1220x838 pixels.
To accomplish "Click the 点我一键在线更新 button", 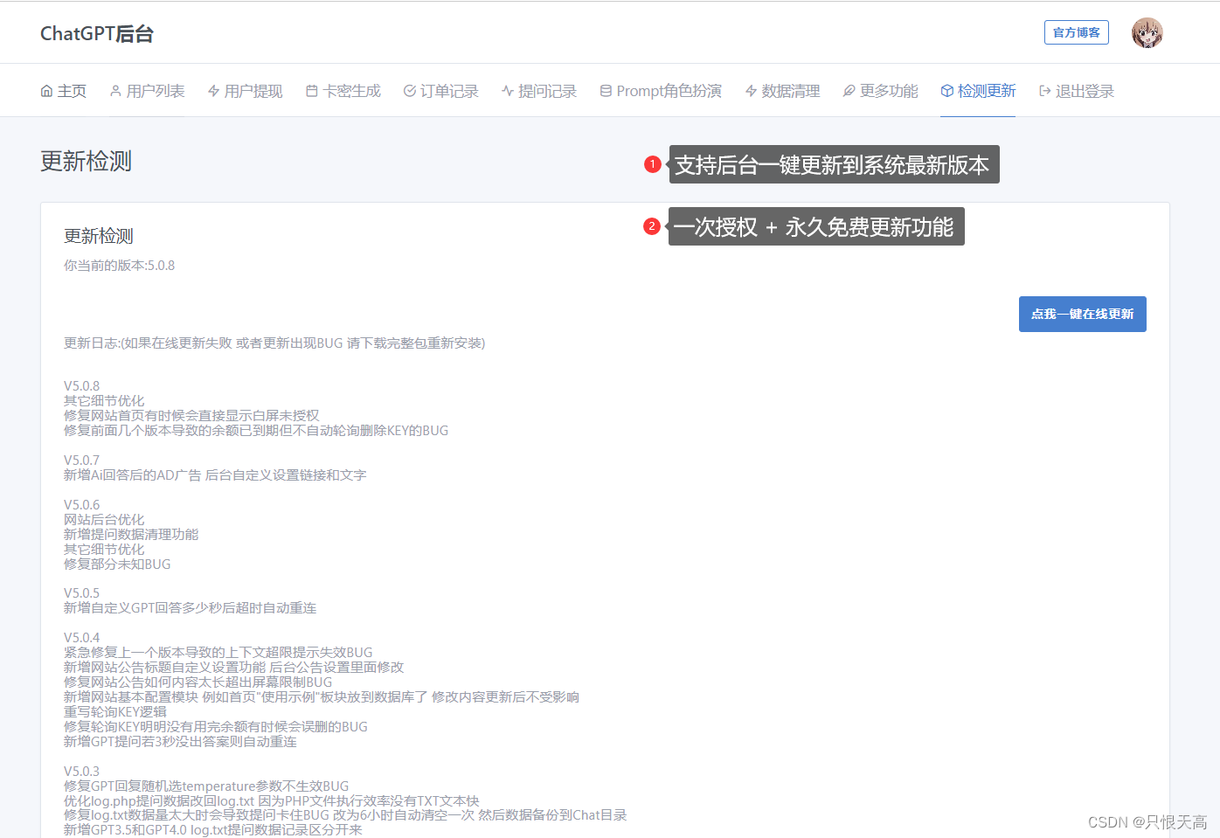I will tap(1083, 314).
